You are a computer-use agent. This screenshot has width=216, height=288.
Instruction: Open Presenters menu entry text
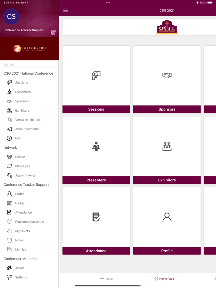[23, 92]
